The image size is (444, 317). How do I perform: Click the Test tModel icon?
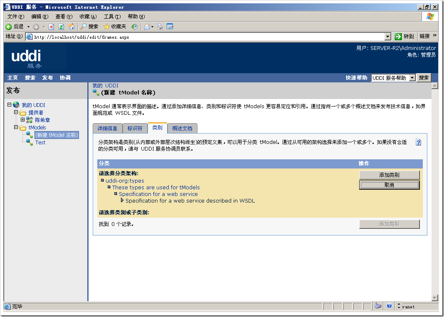coord(30,142)
